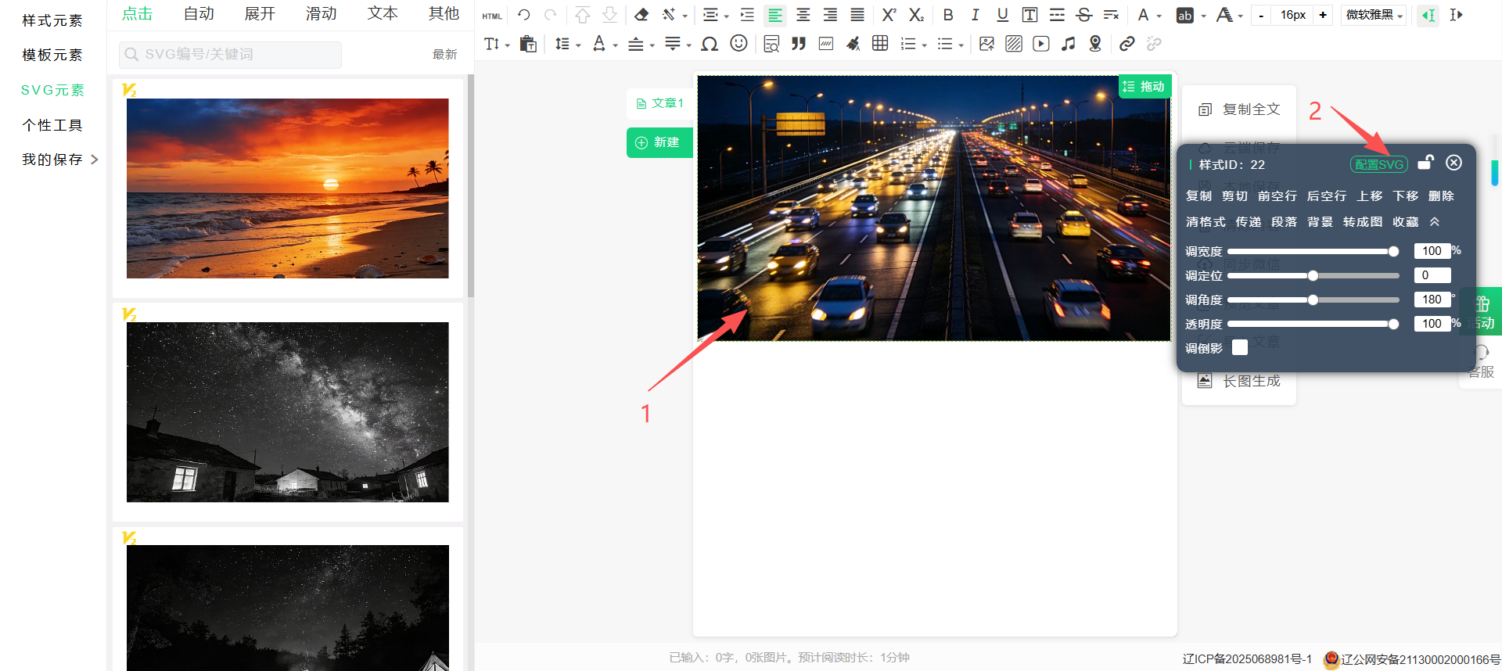Click the 新建 new article button

(x=659, y=142)
